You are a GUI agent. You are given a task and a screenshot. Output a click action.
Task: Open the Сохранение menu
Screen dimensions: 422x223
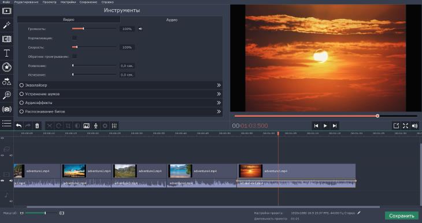[88, 2]
